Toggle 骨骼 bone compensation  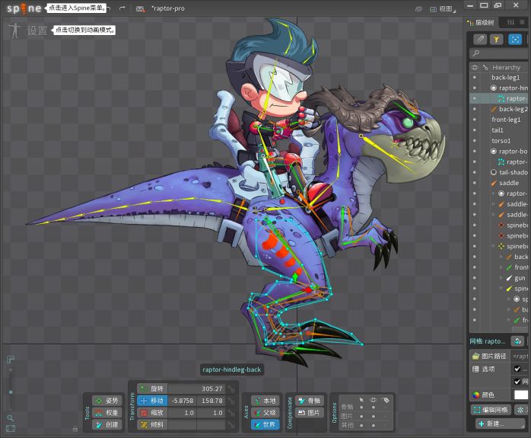click(310, 401)
